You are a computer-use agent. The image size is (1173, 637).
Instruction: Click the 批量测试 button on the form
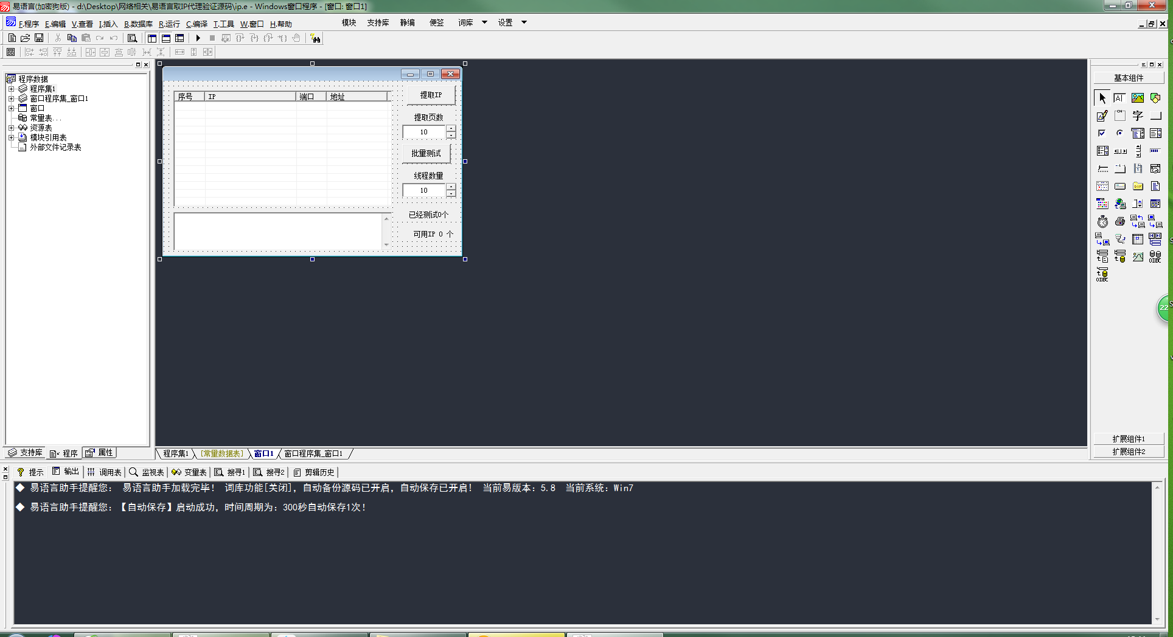click(x=426, y=153)
